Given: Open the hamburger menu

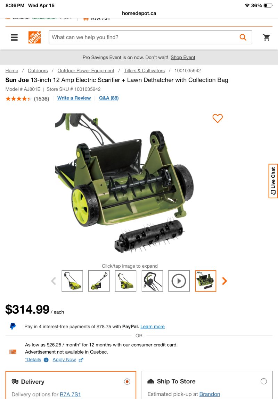Looking at the screenshot, I should click(x=14, y=37).
